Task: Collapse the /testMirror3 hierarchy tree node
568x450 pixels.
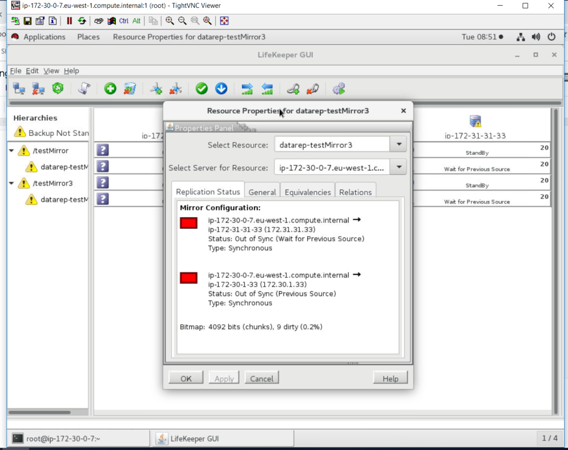Action: click(x=11, y=183)
